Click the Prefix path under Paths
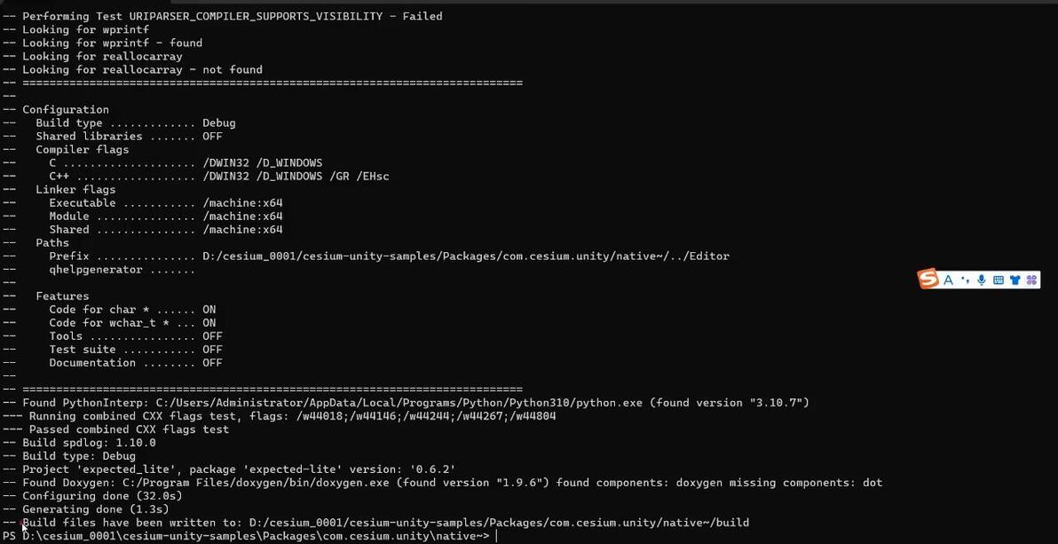Image resolution: width=1058 pixels, height=544 pixels. coord(465,256)
